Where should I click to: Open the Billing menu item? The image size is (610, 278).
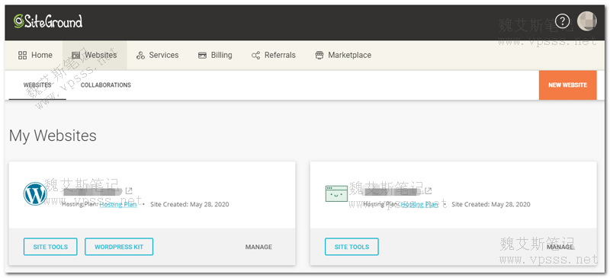(x=215, y=55)
